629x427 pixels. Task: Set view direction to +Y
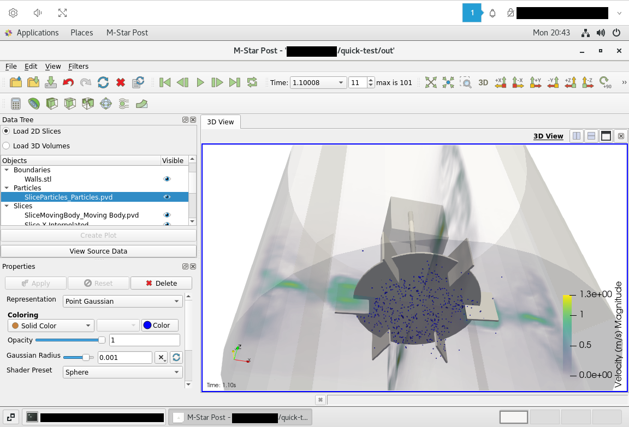(x=536, y=82)
